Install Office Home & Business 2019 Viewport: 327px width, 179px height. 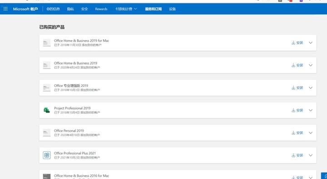tap(297, 65)
